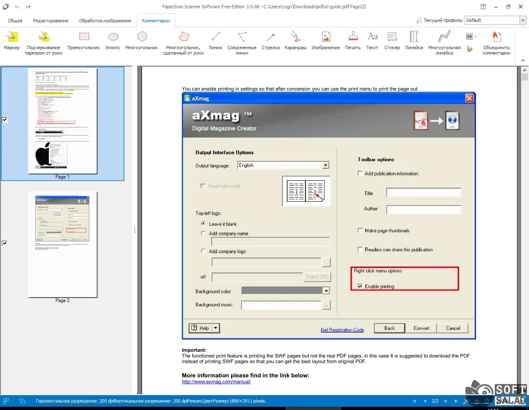Screen dimensions: 529x410
Task: Click the current profile user icon
Action: click(419, 20)
